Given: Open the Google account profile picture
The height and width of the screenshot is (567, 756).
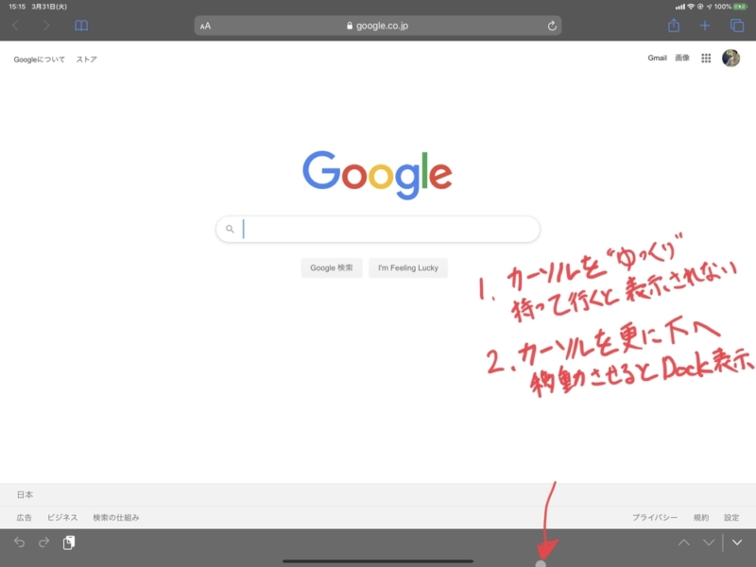Looking at the screenshot, I should pos(730,59).
